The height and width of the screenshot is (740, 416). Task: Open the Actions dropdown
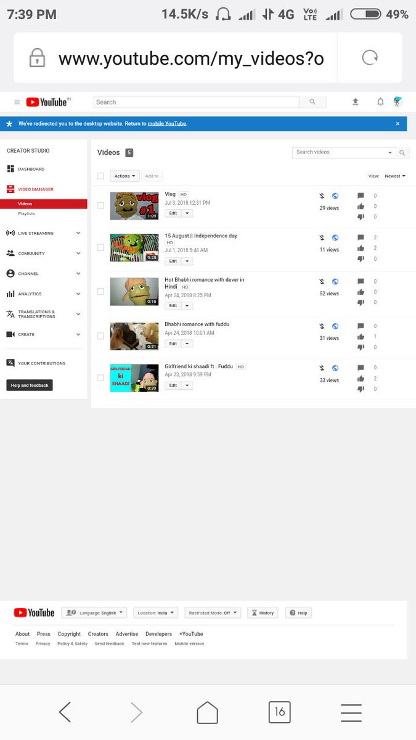[x=124, y=176]
